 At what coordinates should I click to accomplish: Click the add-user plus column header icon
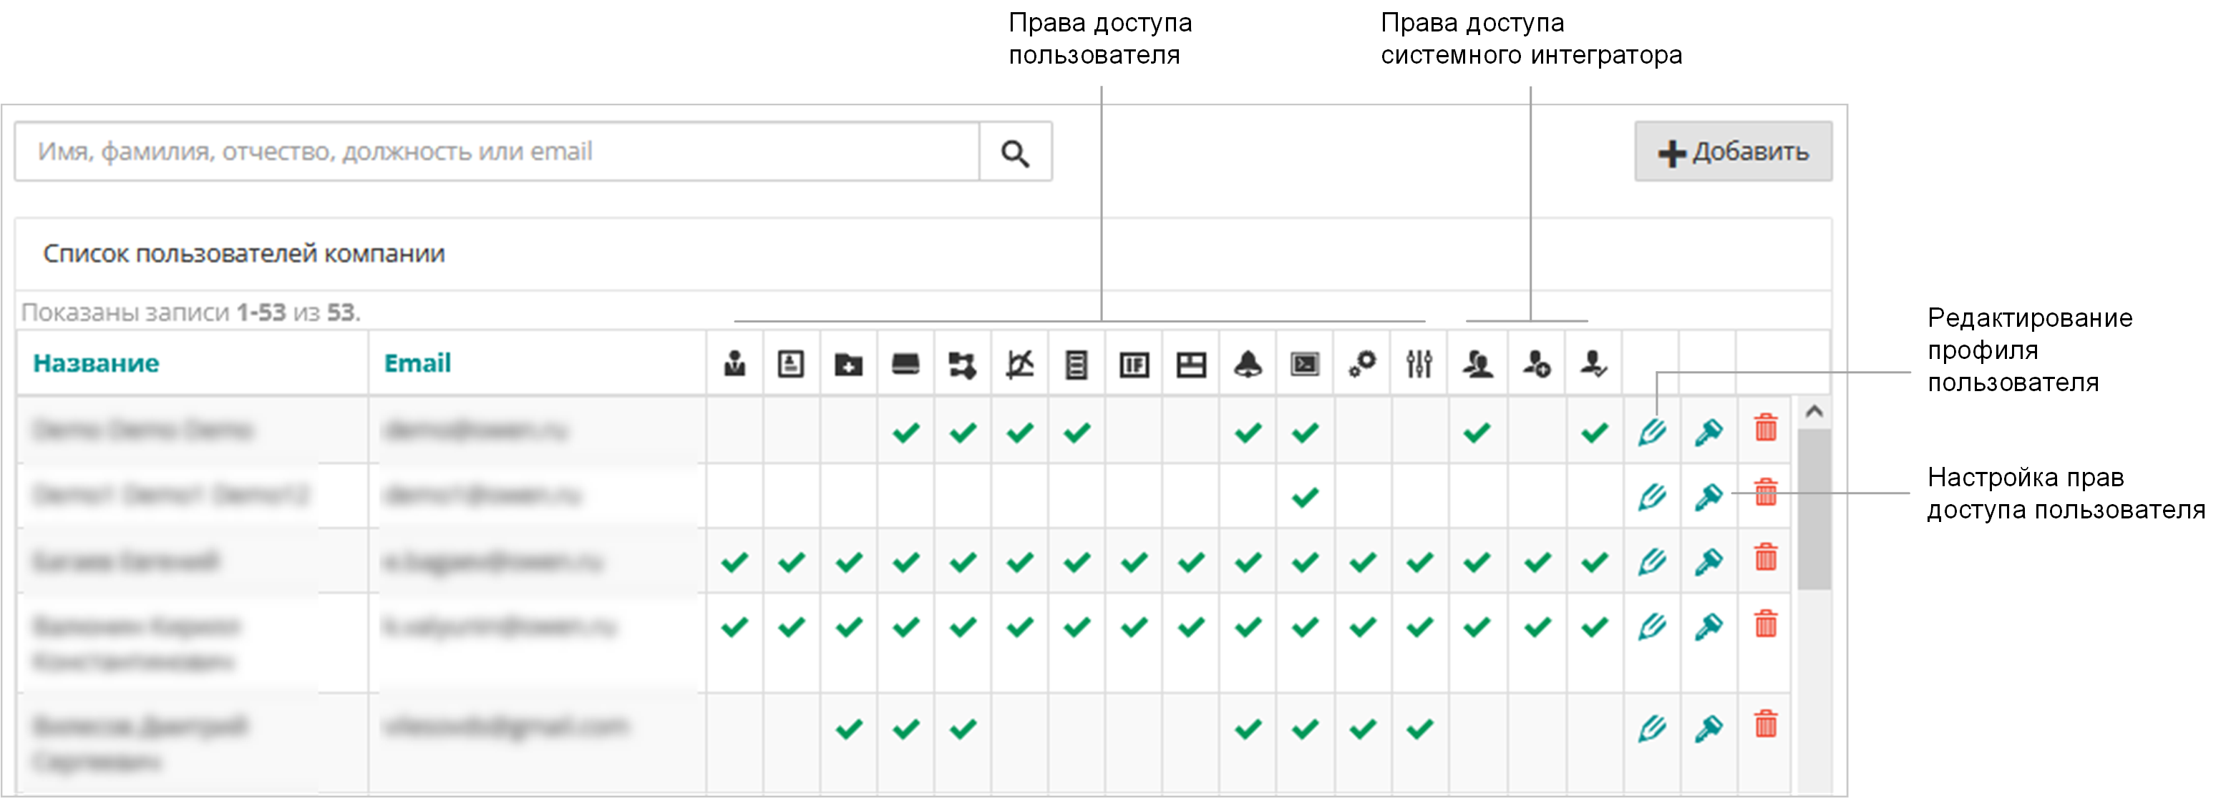click(x=1537, y=365)
